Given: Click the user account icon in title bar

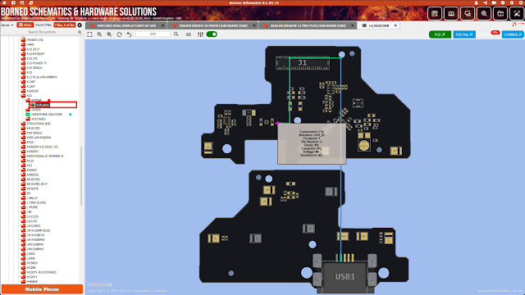Looking at the screenshot, I should (x=476, y=2).
